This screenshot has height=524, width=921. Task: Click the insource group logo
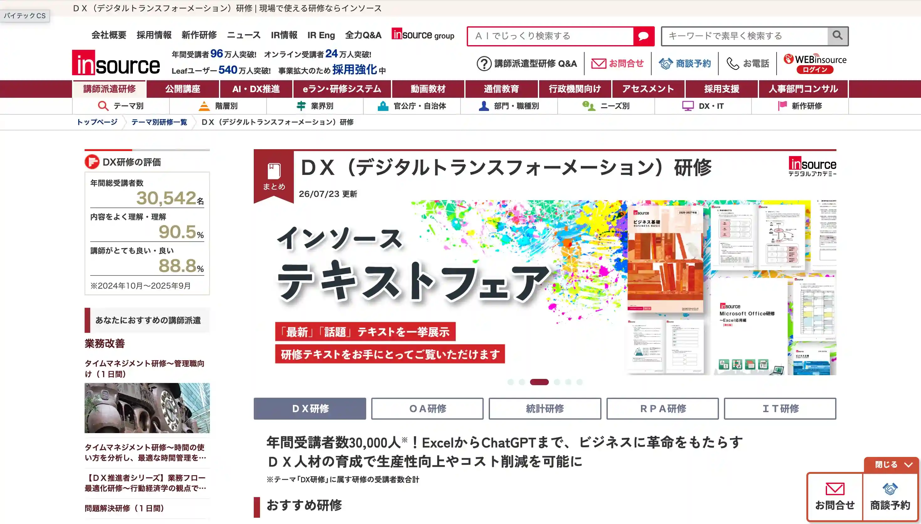point(423,34)
